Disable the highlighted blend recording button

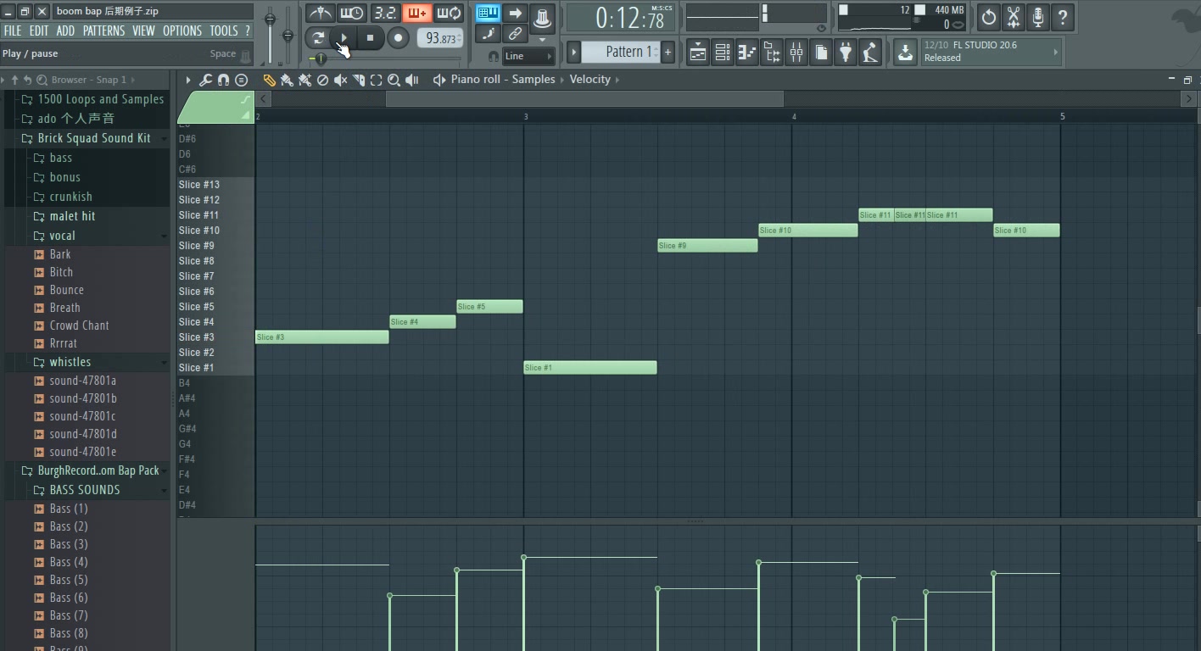(416, 13)
